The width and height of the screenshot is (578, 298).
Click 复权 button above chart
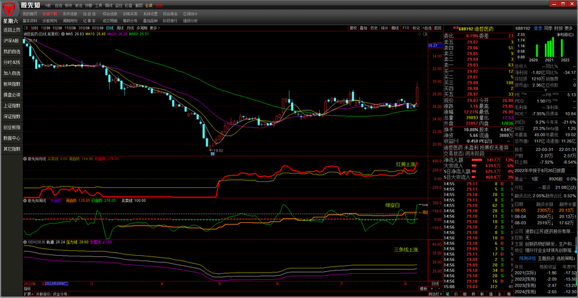tap(353, 28)
